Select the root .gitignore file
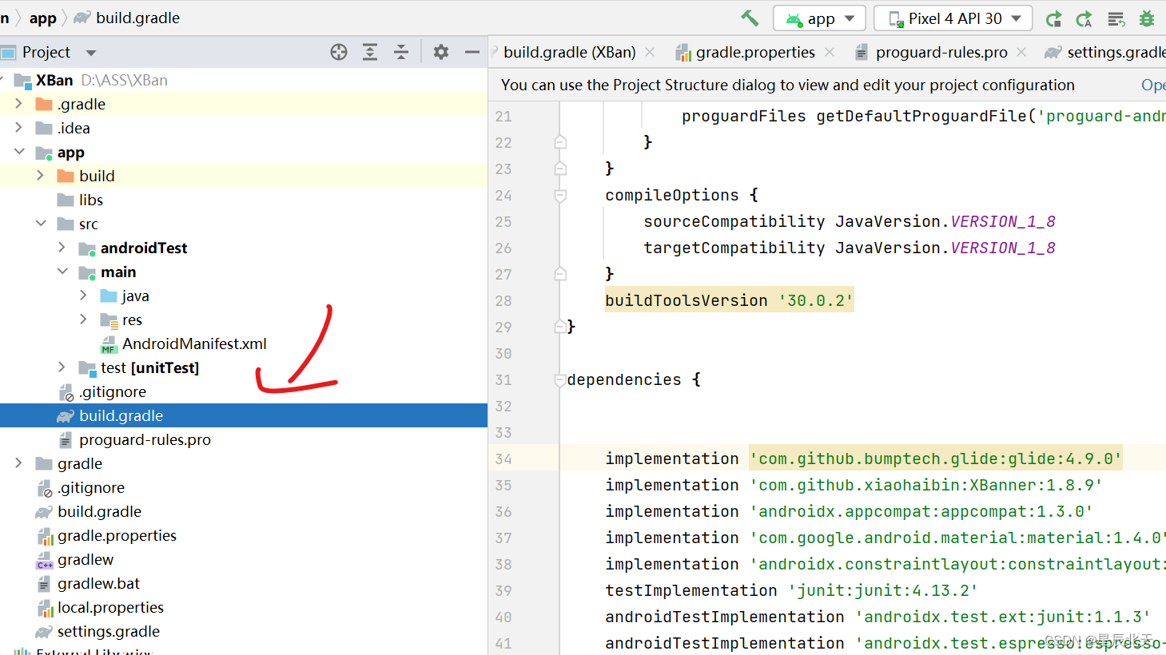The image size is (1166, 655). (90, 487)
